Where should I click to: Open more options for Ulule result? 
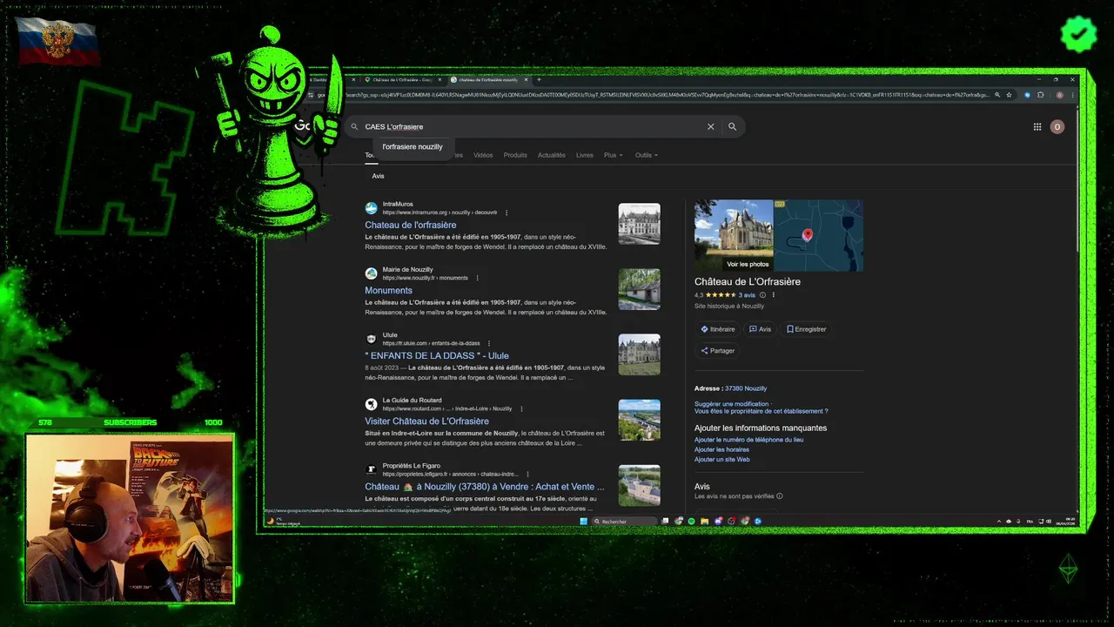pyautogui.click(x=489, y=343)
